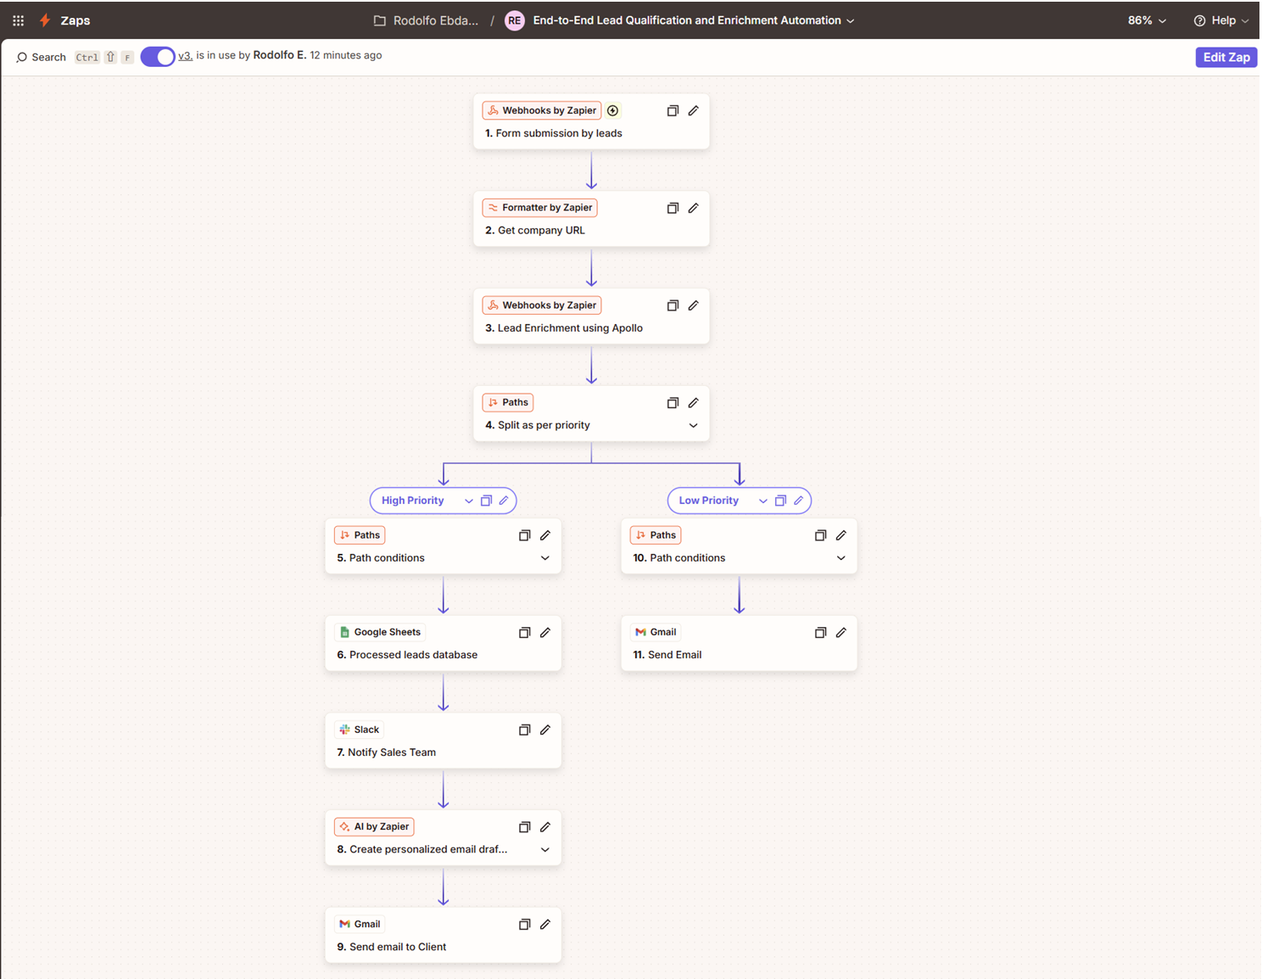Expand step 10 Path conditions chevron

pos(841,558)
